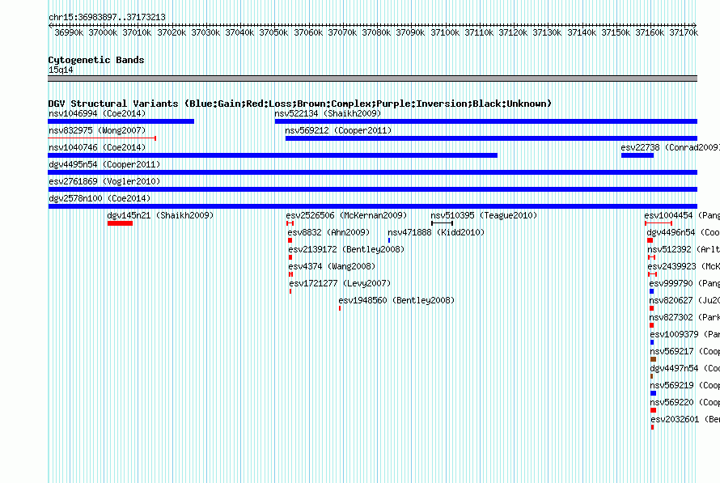720x483 pixels.
Task: Select the blue bar under nsv569212
Action: click(x=491, y=138)
